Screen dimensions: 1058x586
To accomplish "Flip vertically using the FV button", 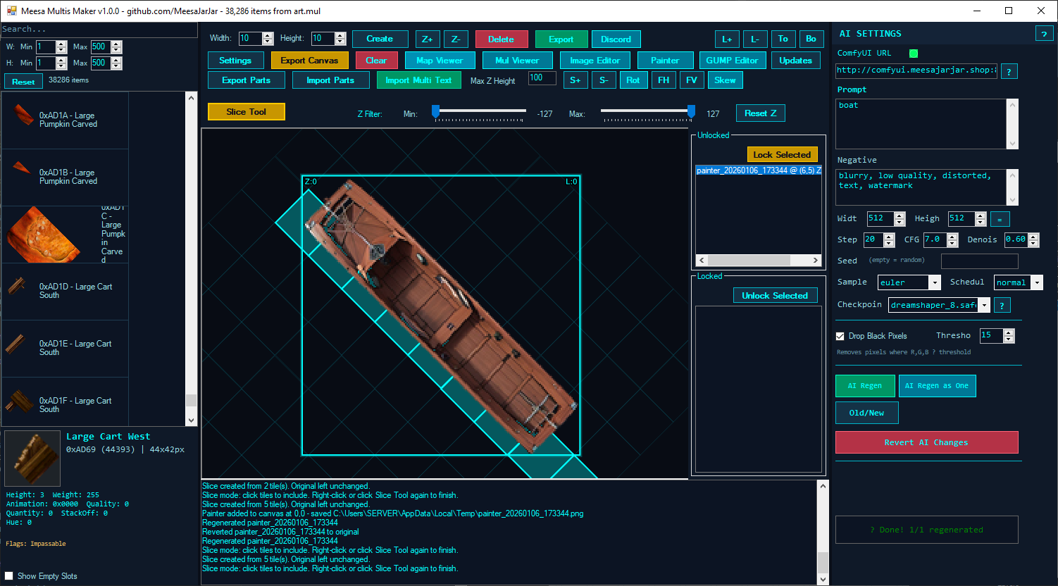I will (692, 80).
